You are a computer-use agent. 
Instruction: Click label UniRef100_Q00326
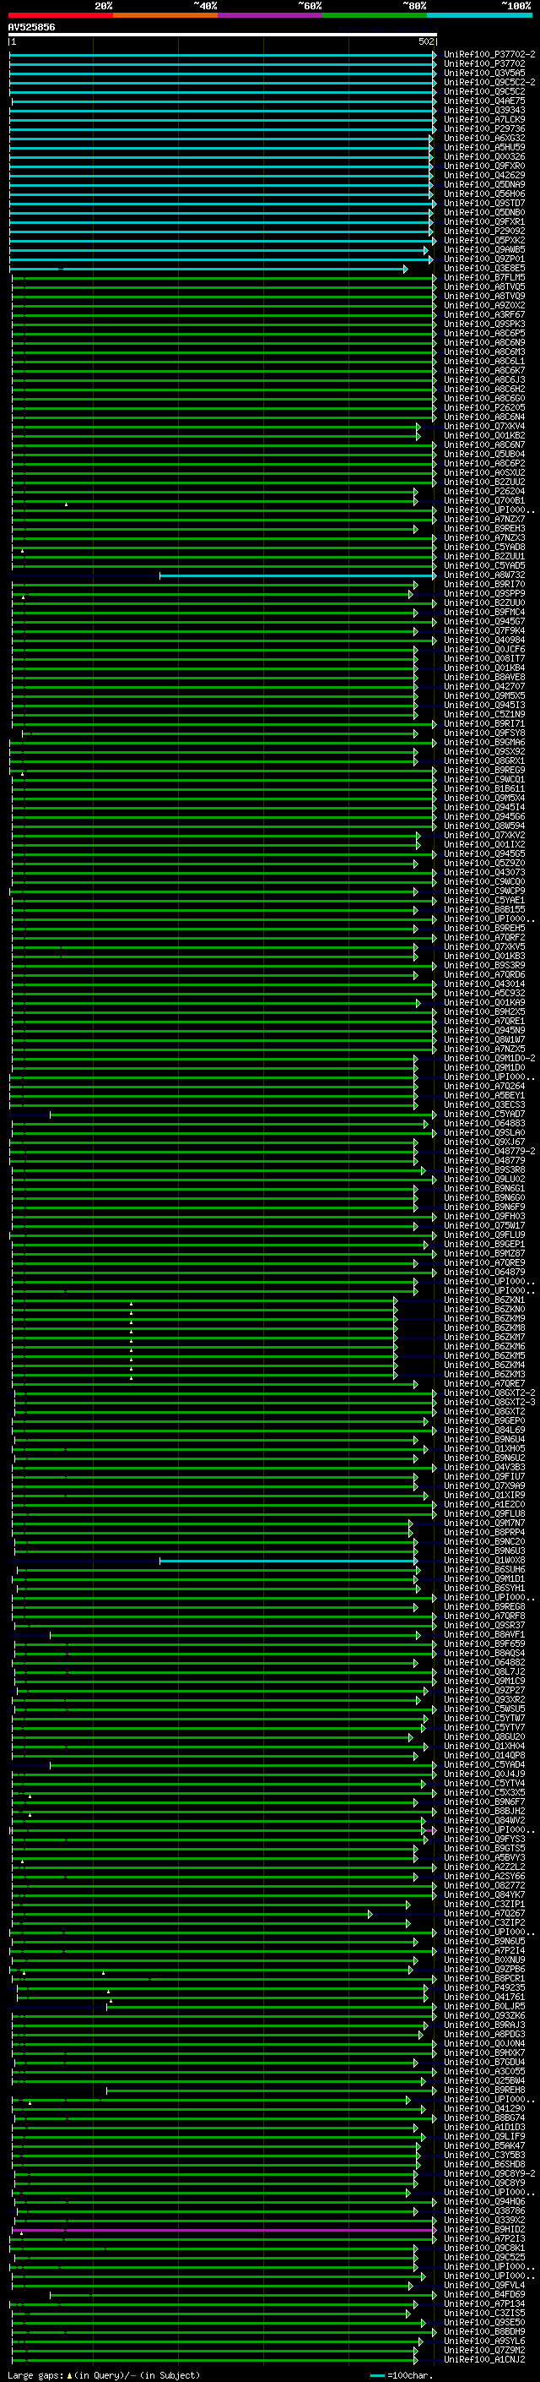[484, 156]
